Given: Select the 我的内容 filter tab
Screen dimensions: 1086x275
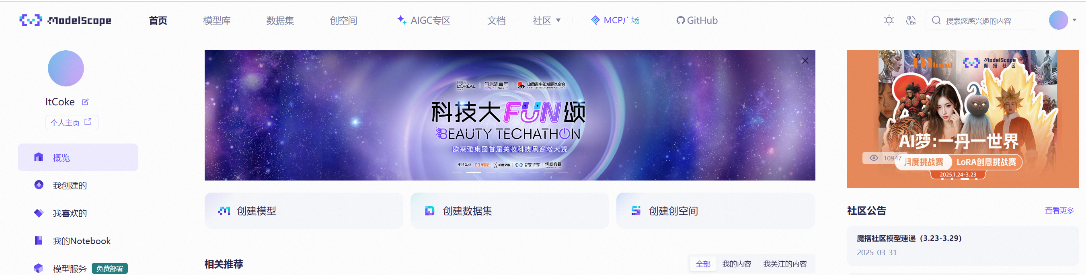Looking at the screenshot, I should 737,264.
